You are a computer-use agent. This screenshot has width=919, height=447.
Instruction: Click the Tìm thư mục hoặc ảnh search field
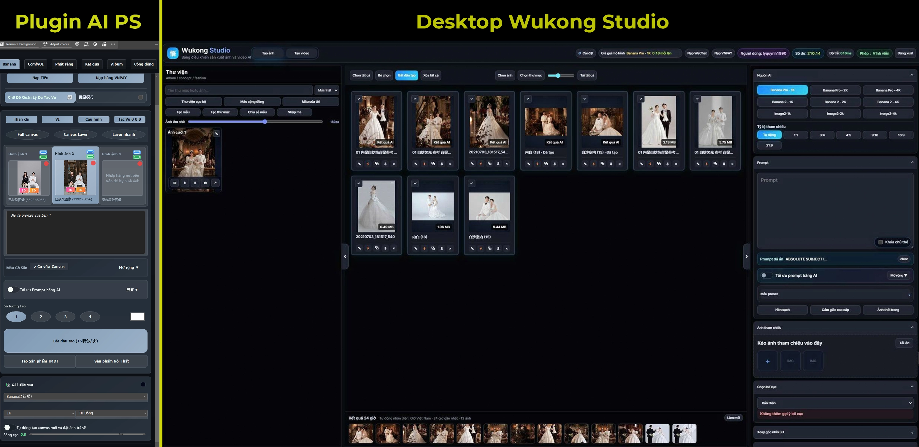(x=239, y=90)
